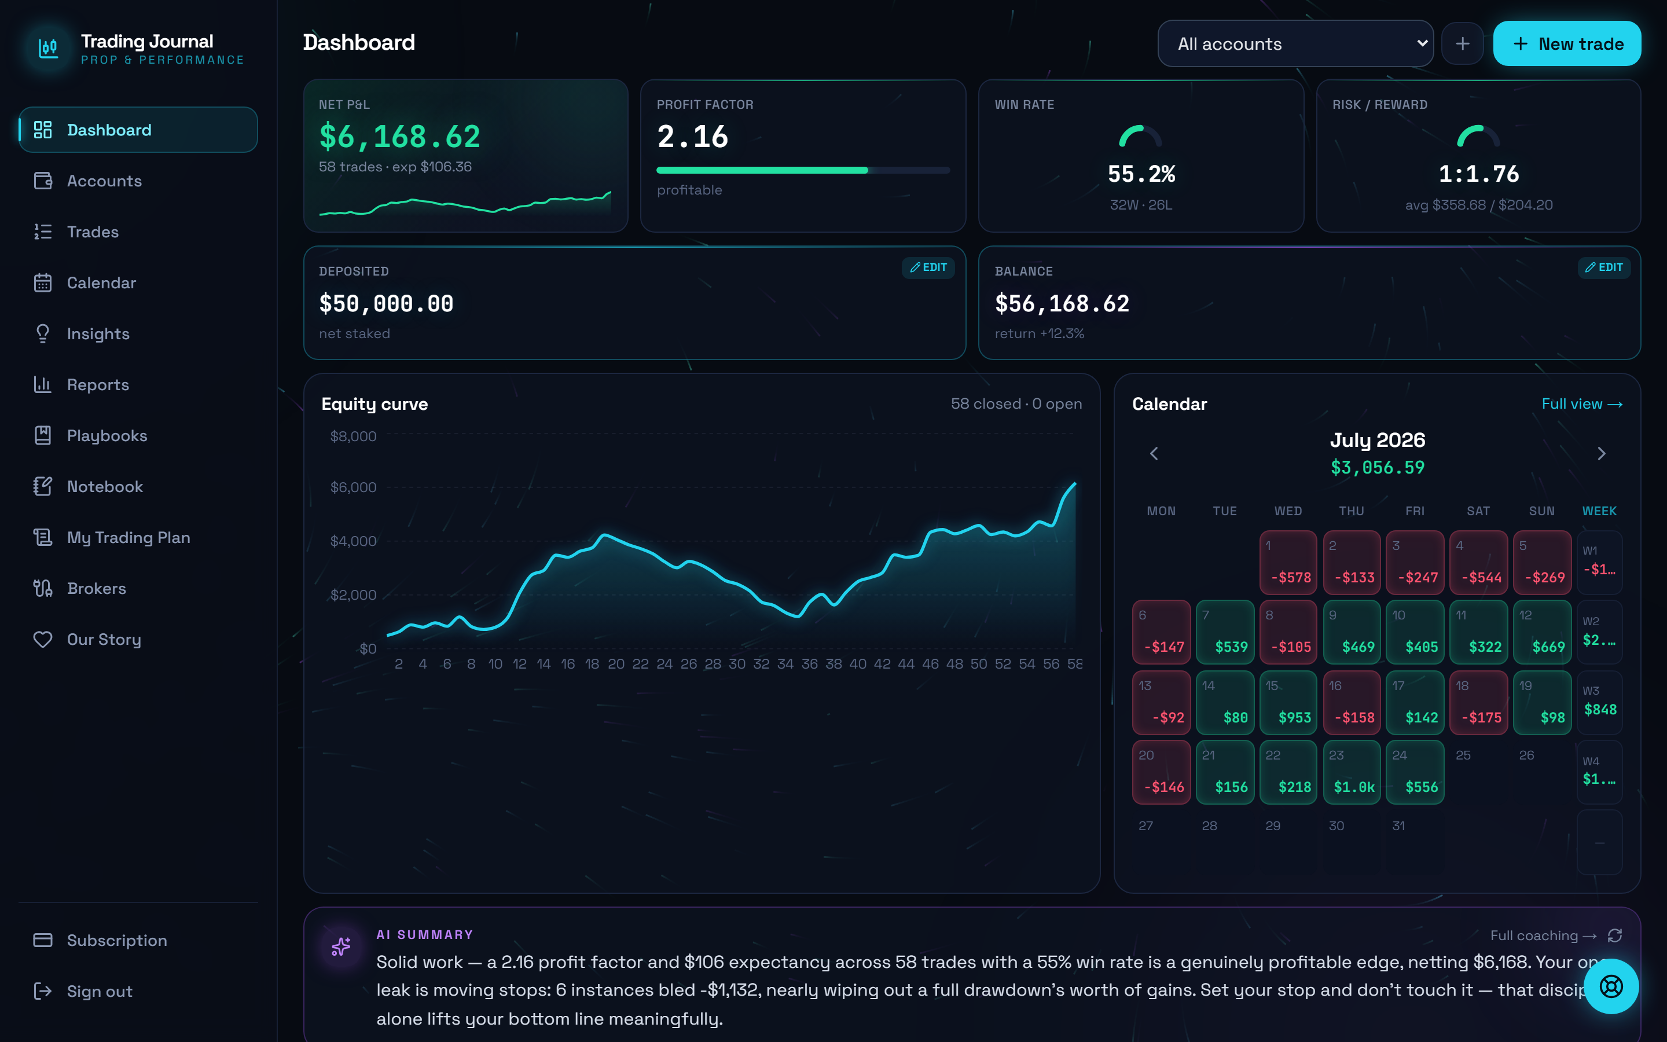The image size is (1667, 1042).
Task: Click the Profit Factor progress bar
Action: 803,170
